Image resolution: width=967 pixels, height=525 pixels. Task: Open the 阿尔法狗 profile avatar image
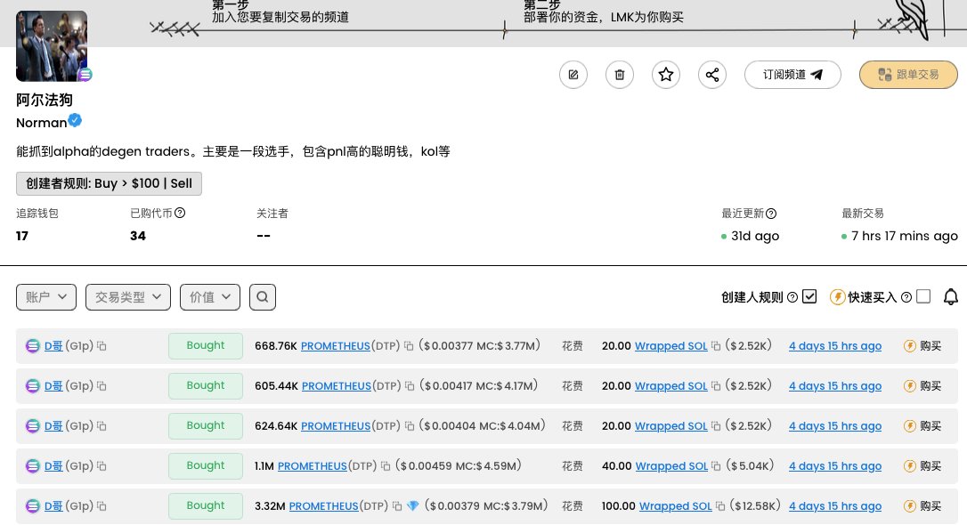pyautogui.click(x=51, y=46)
